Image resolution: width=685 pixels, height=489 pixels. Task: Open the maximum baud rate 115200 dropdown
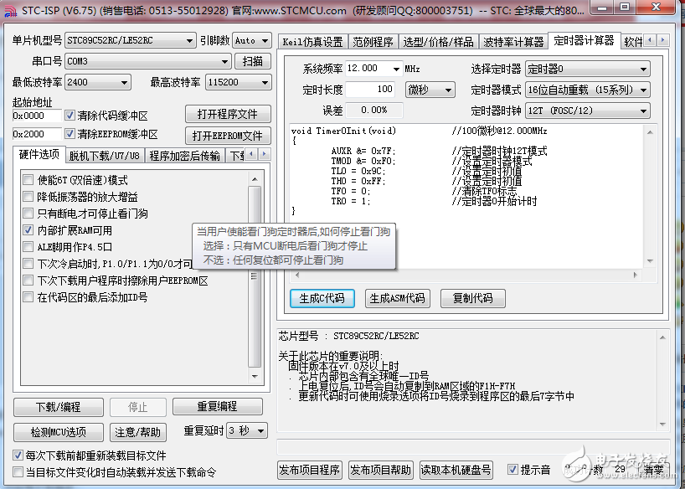coord(238,82)
